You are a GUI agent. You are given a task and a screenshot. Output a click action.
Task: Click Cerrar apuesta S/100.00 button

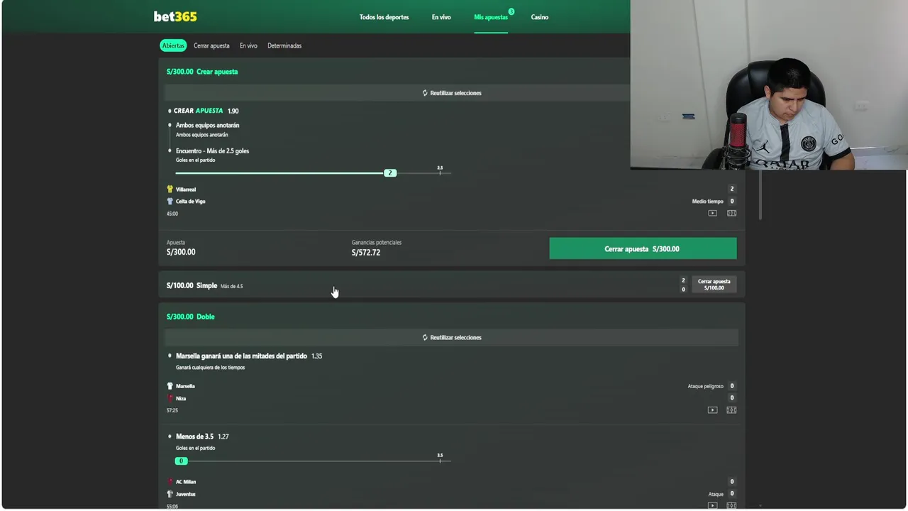coord(714,285)
